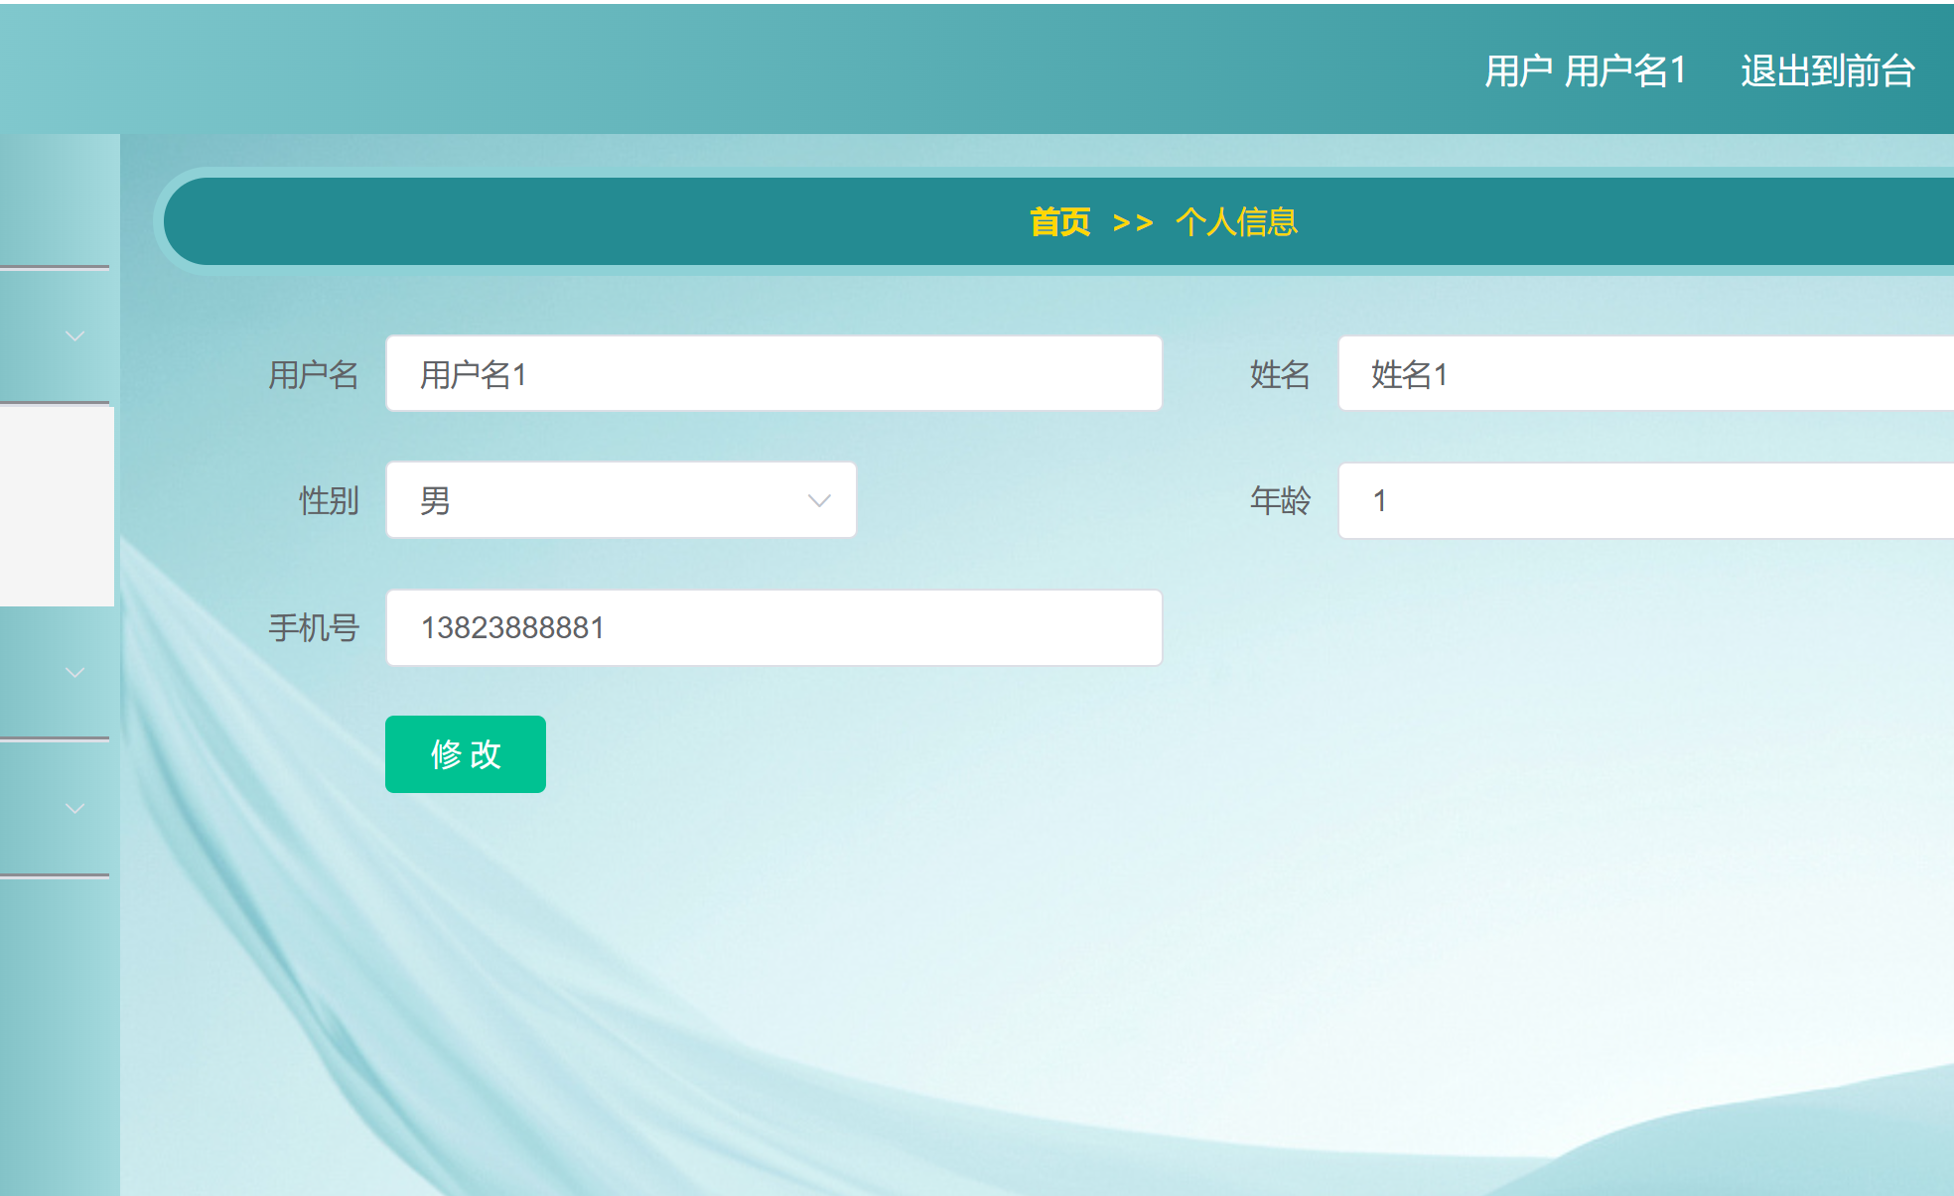Click the 用户 用户名1 header text
This screenshot has height=1196, width=1954.
coord(1585,71)
